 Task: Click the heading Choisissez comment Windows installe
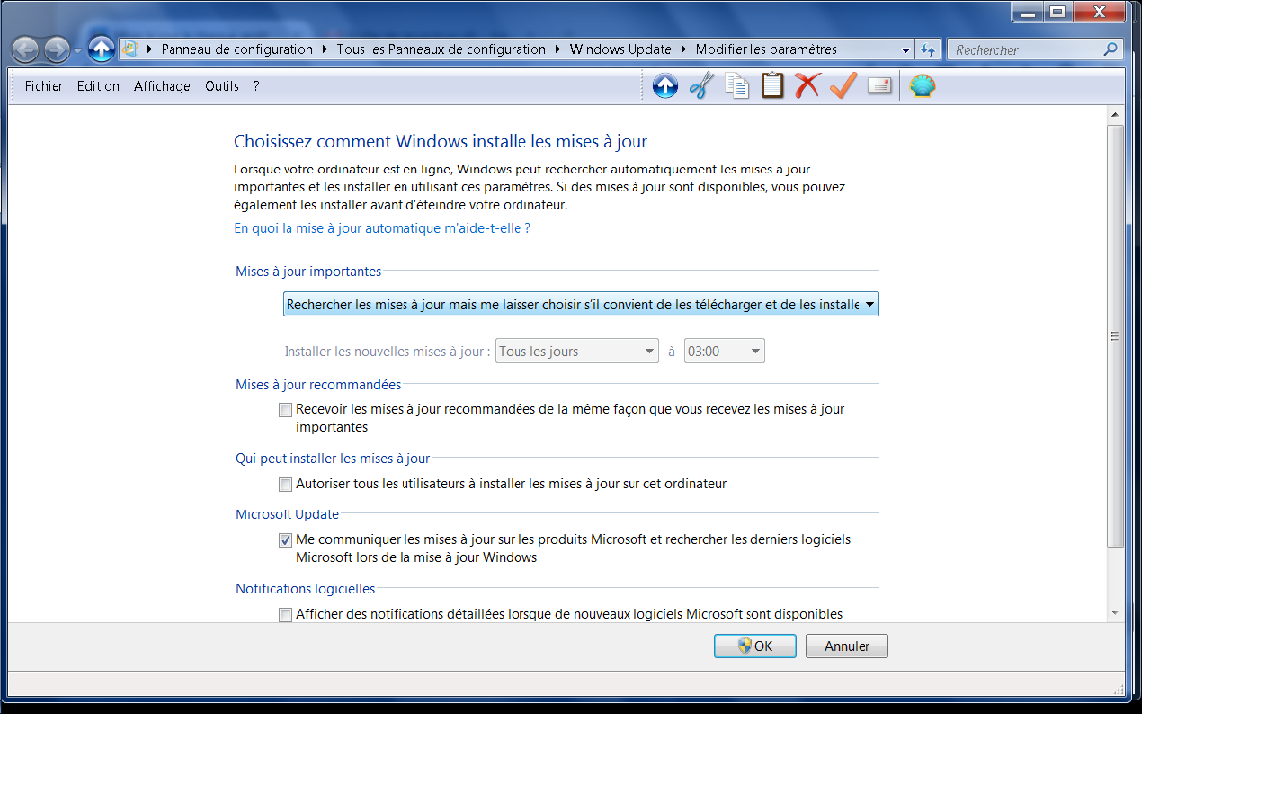tap(441, 142)
